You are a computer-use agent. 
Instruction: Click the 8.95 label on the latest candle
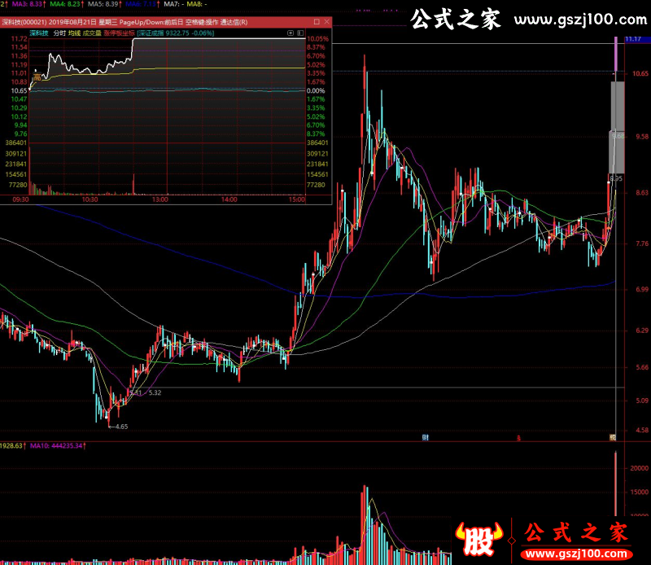616,178
